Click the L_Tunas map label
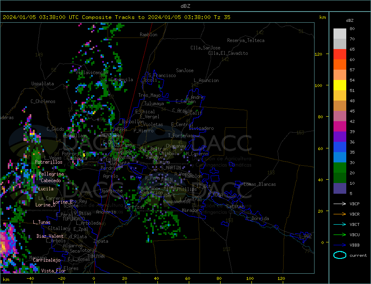The height and width of the screenshot is (284, 371). point(42,222)
